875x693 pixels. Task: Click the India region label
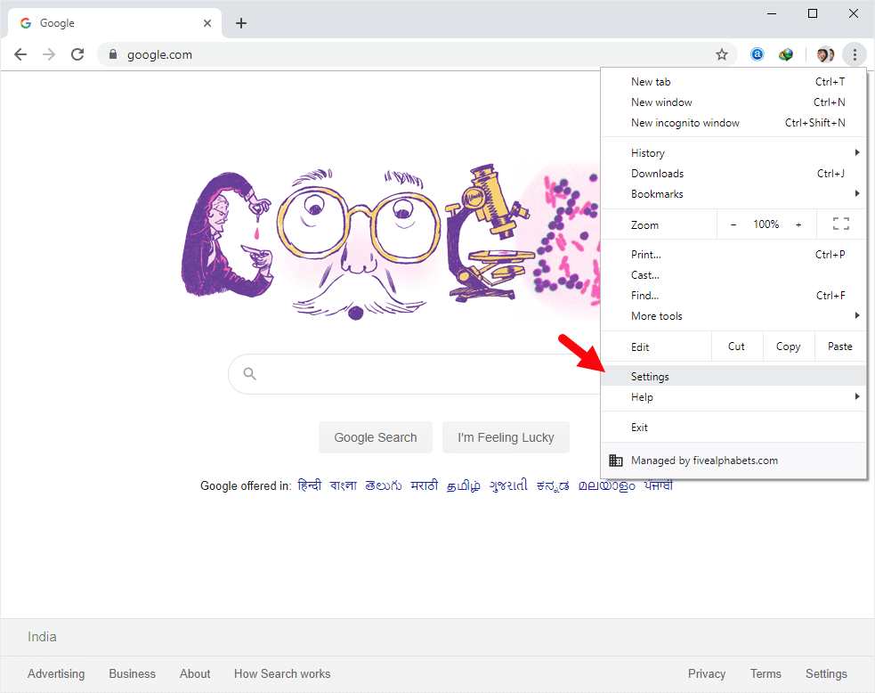pos(42,637)
